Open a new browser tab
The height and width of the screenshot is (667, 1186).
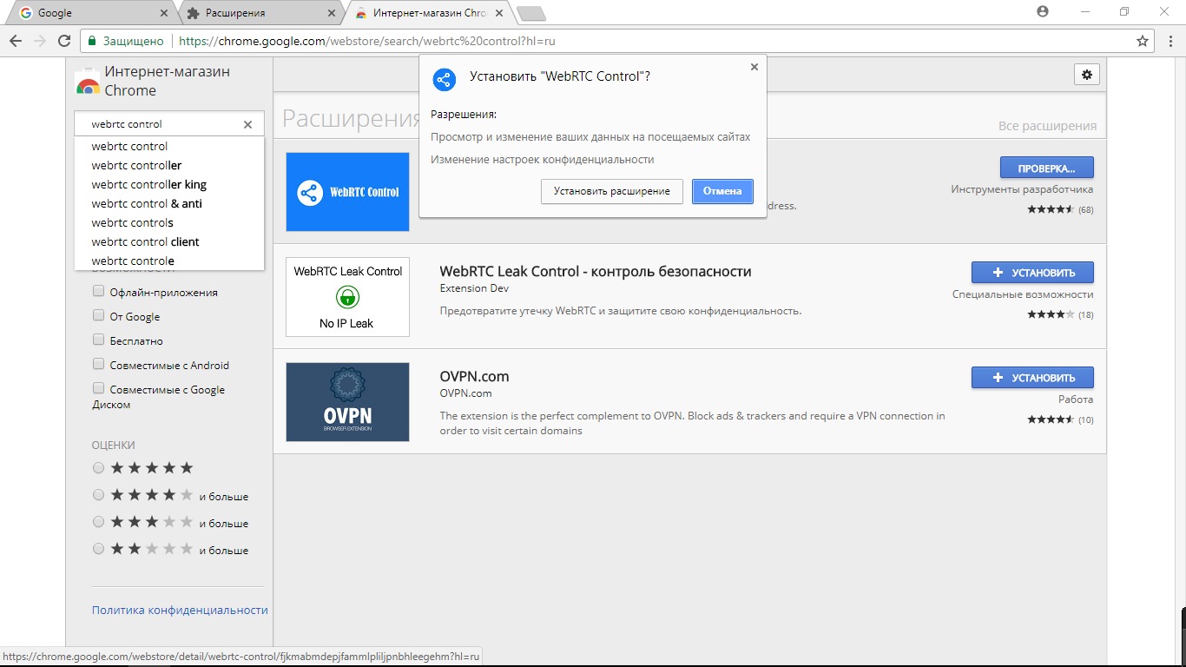pyautogui.click(x=530, y=13)
